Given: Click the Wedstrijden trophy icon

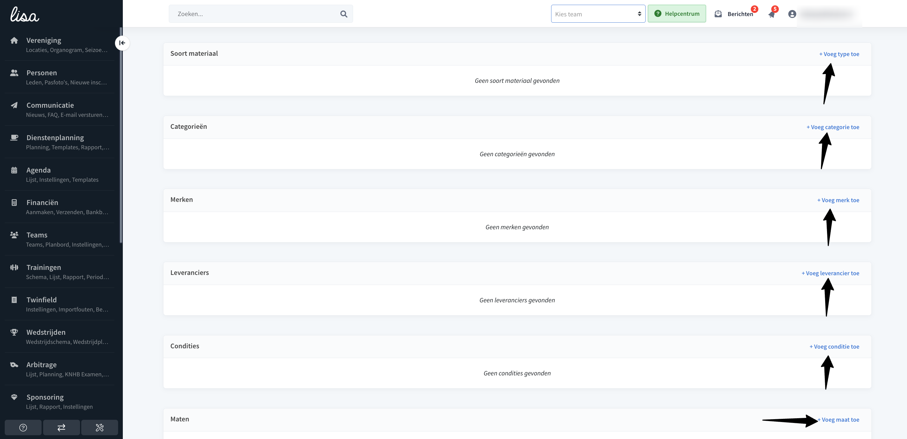Looking at the screenshot, I should click(14, 332).
